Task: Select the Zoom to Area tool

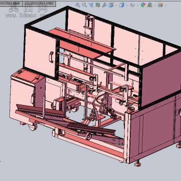Action: pos(85,5)
